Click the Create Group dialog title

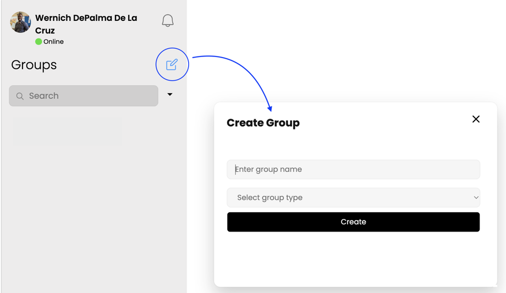coord(263,123)
